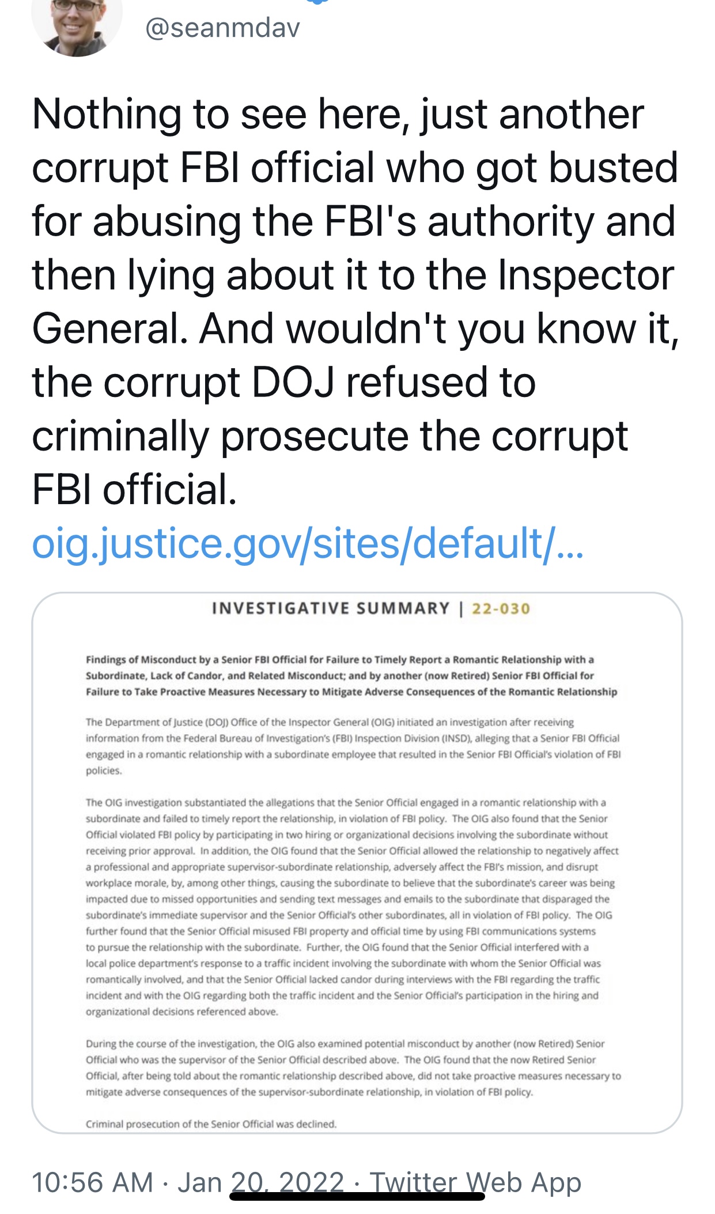Viewport: 715px width, 1214px height.
Task: Click the bold Findings of Misconduct title
Action: 351,675
